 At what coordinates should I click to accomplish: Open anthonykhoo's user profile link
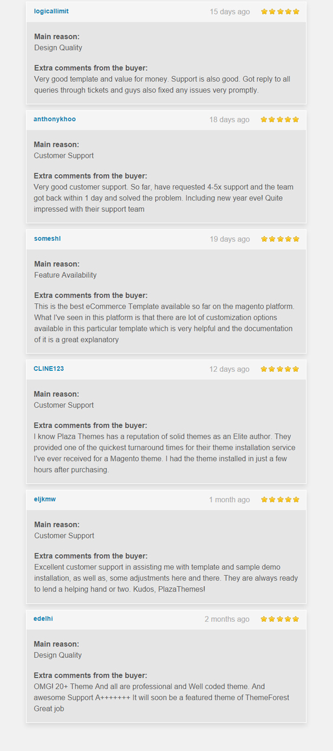(55, 119)
